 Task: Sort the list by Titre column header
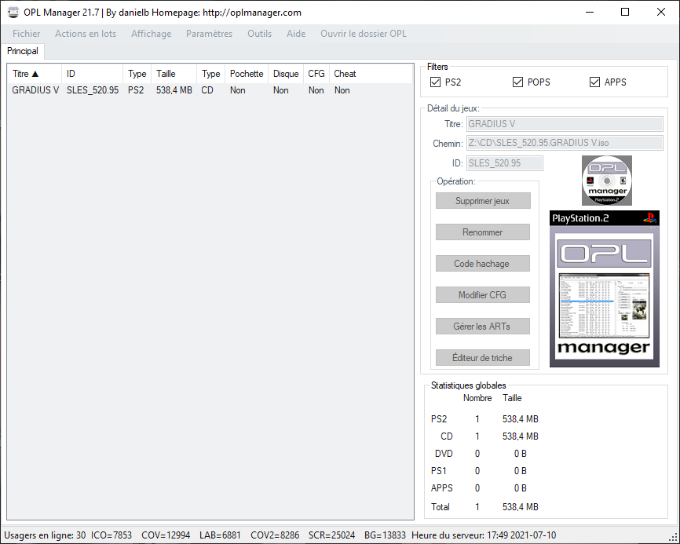tap(35, 74)
